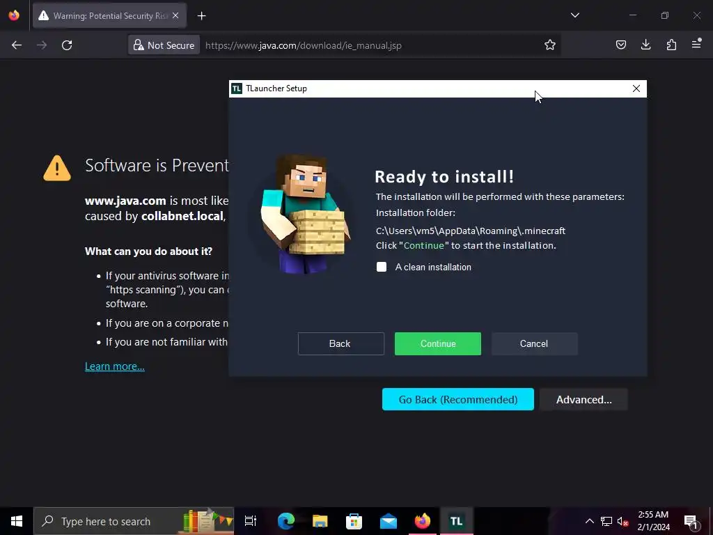Switch to Firefox in the taskbar

pyautogui.click(x=423, y=521)
